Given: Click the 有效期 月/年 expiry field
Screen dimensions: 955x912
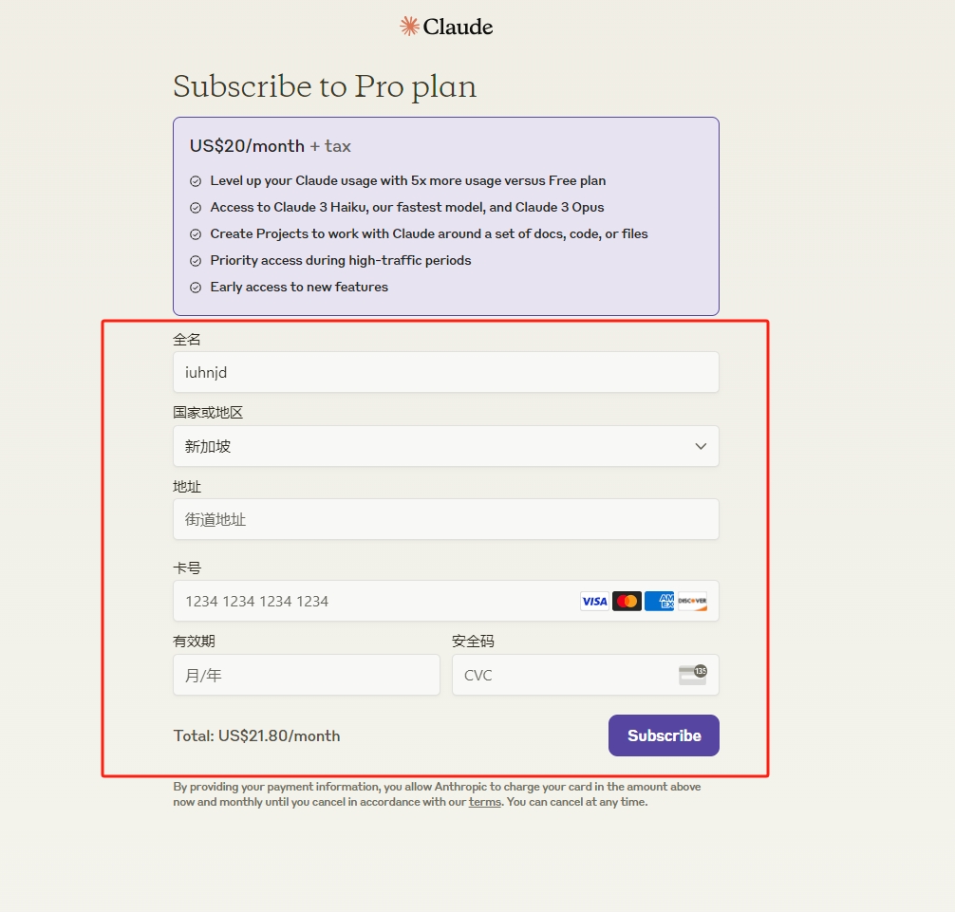Looking at the screenshot, I should point(306,675).
